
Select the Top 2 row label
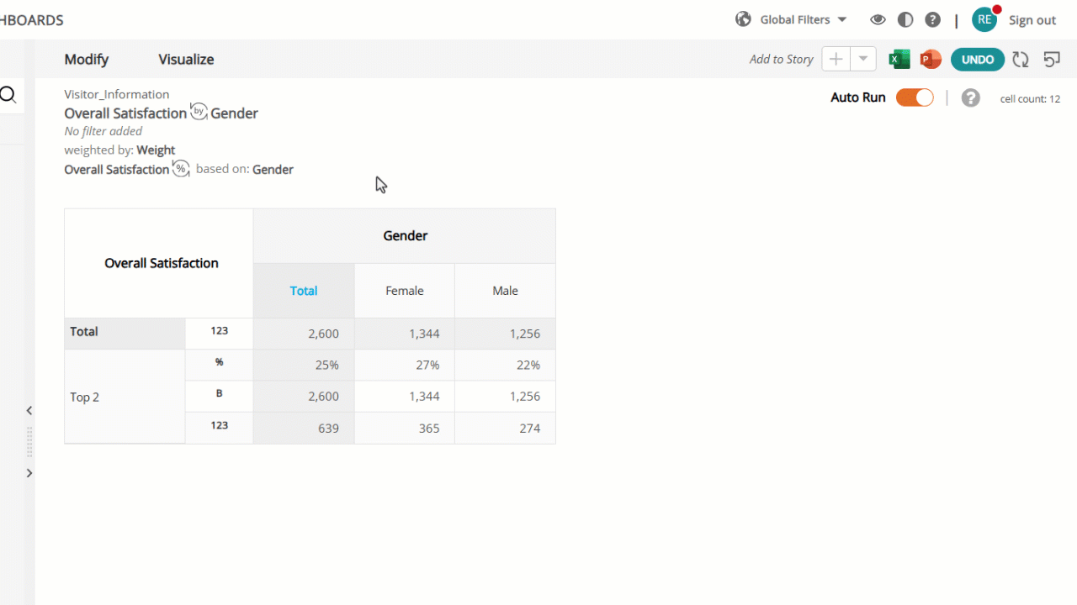(125, 397)
